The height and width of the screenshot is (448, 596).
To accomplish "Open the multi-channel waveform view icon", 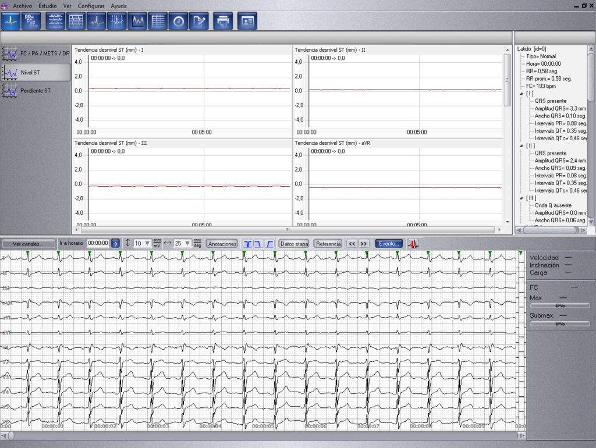I will (55, 21).
